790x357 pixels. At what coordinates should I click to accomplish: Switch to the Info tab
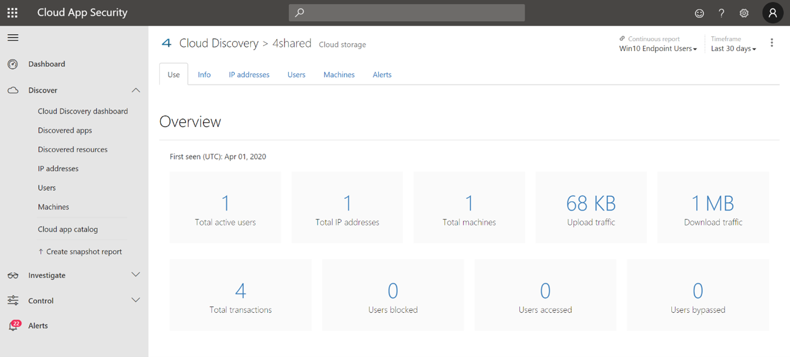coord(204,74)
